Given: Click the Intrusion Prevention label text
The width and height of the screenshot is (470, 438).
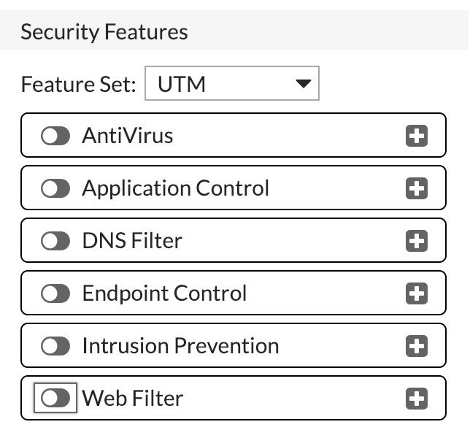Looking at the screenshot, I should click(180, 346).
